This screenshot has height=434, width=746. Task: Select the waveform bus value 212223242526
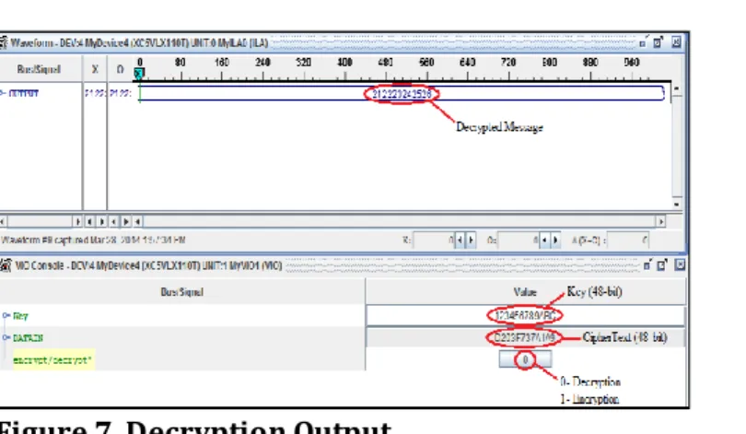coord(402,94)
